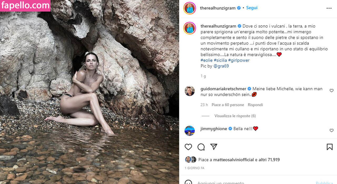Image resolution: width=337 pixels, height=184 pixels.
Task: Like jimmyghione's comment heart
Action: coord(331,130)
